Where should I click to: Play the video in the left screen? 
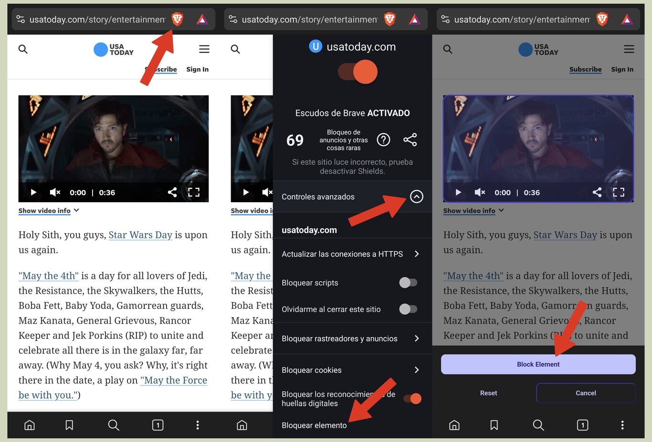click(33, 192)
